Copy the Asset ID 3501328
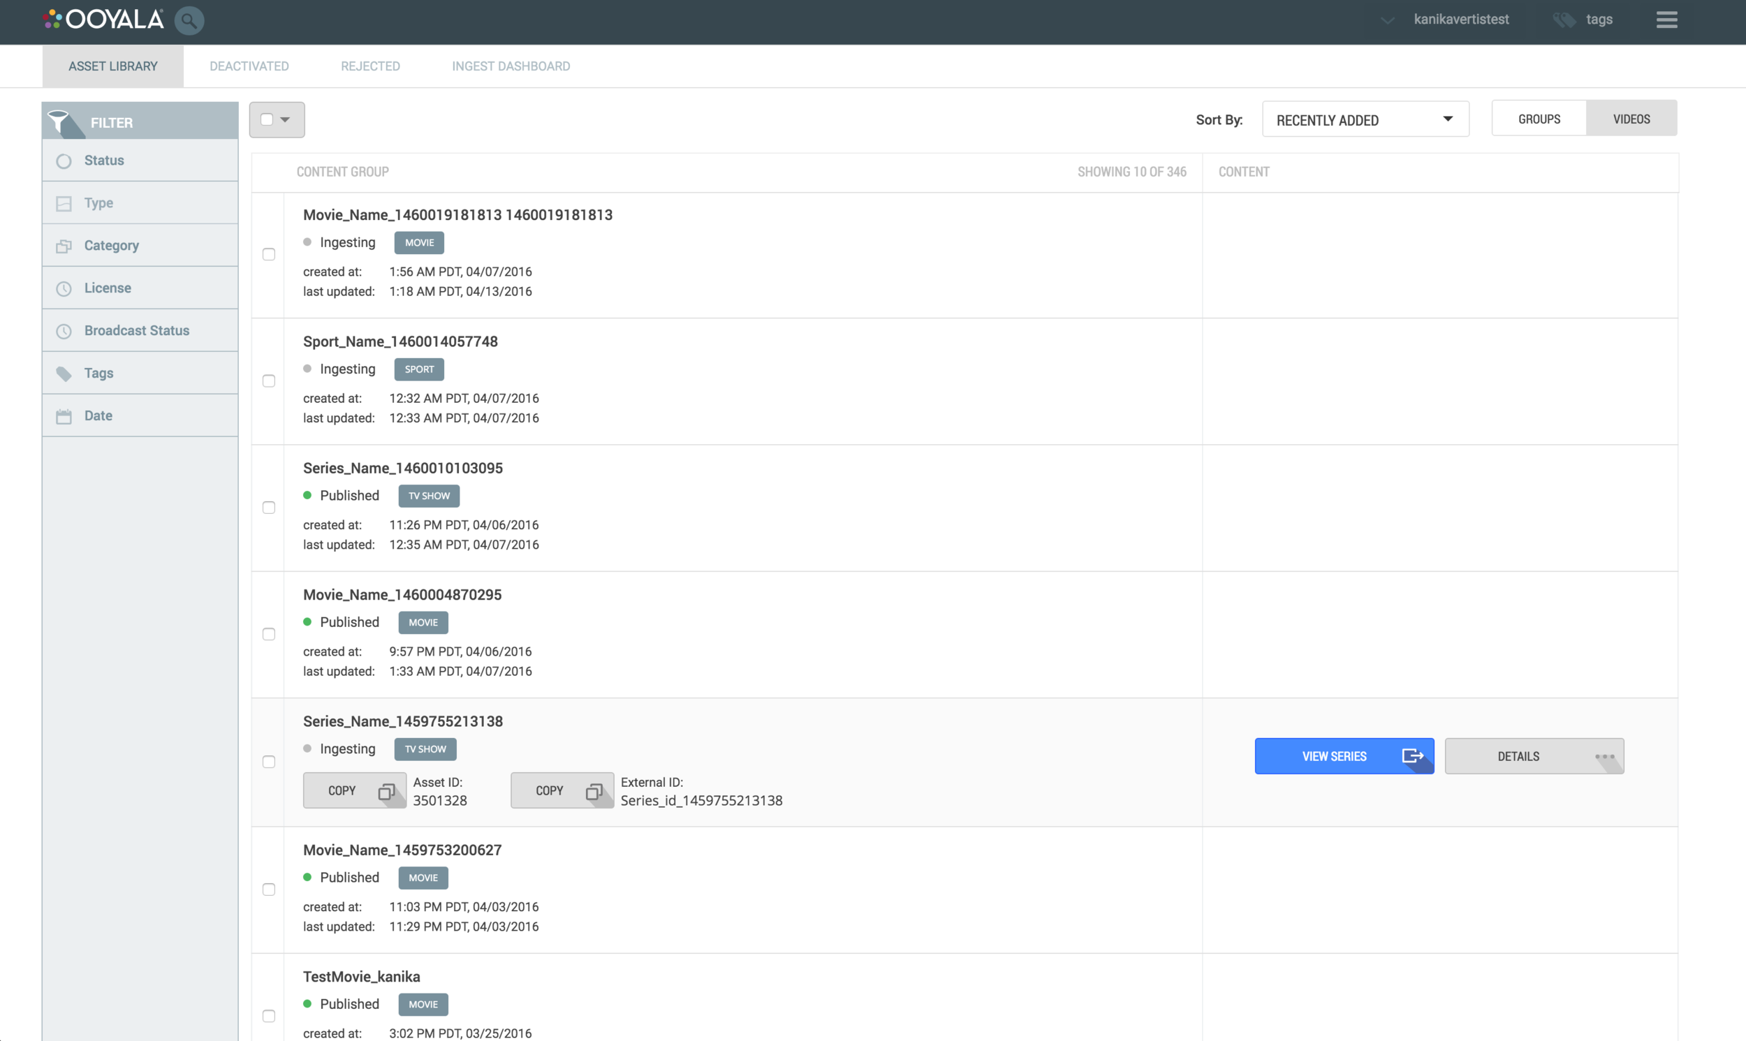 (x=354, y=790)
